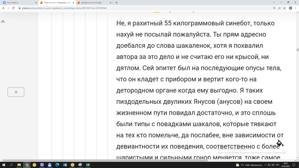Screen dimensions: 299x168
Task: Go forward in browser history
Action: 9,8
